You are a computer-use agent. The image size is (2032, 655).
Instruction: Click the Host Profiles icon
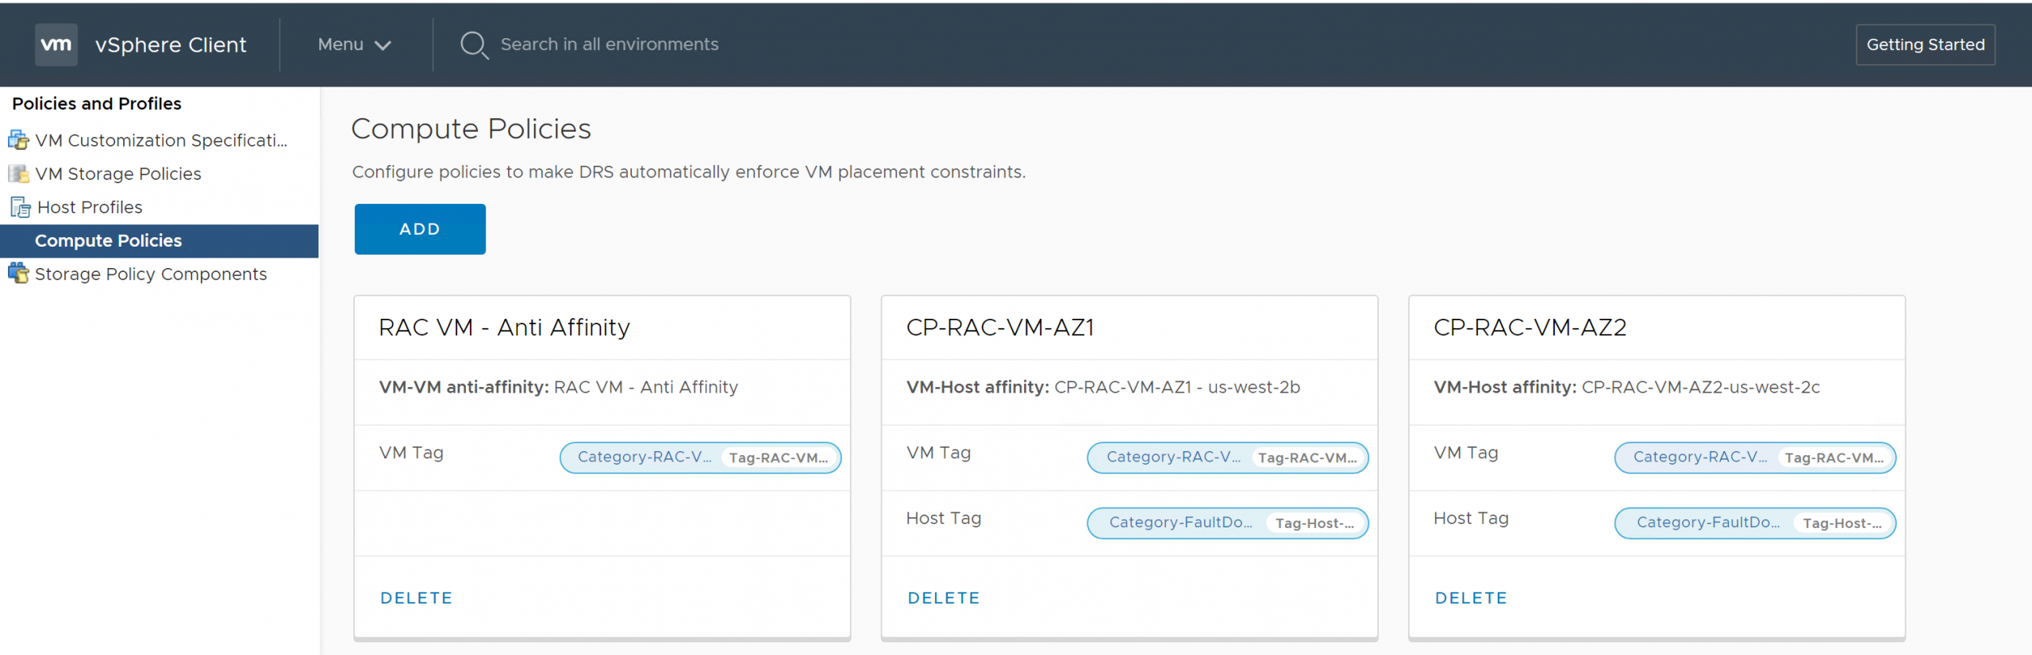click(20, 207)
